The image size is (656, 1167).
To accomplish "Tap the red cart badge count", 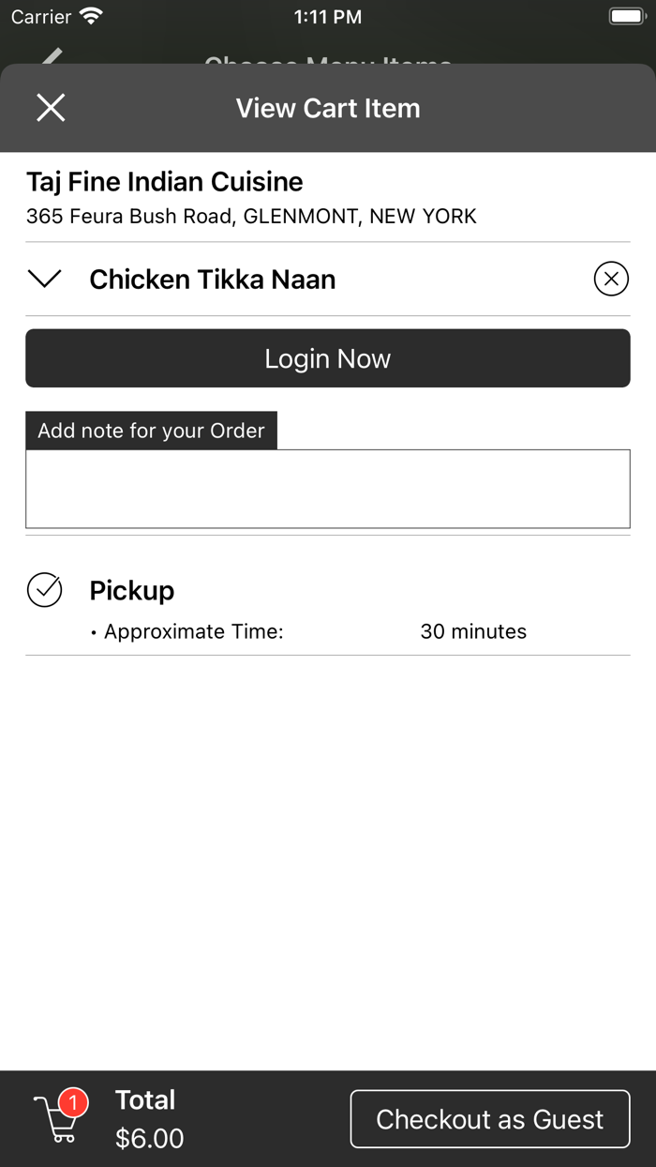I will tap(73, 1103).
